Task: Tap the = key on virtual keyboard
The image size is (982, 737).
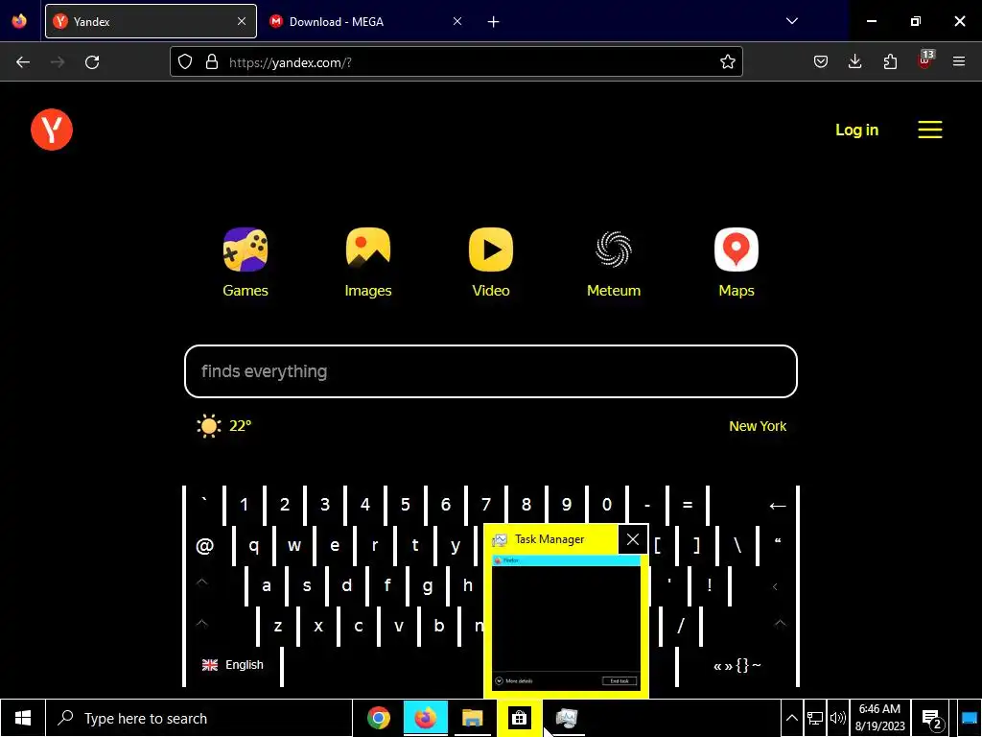Action: [x=687, y=505]
